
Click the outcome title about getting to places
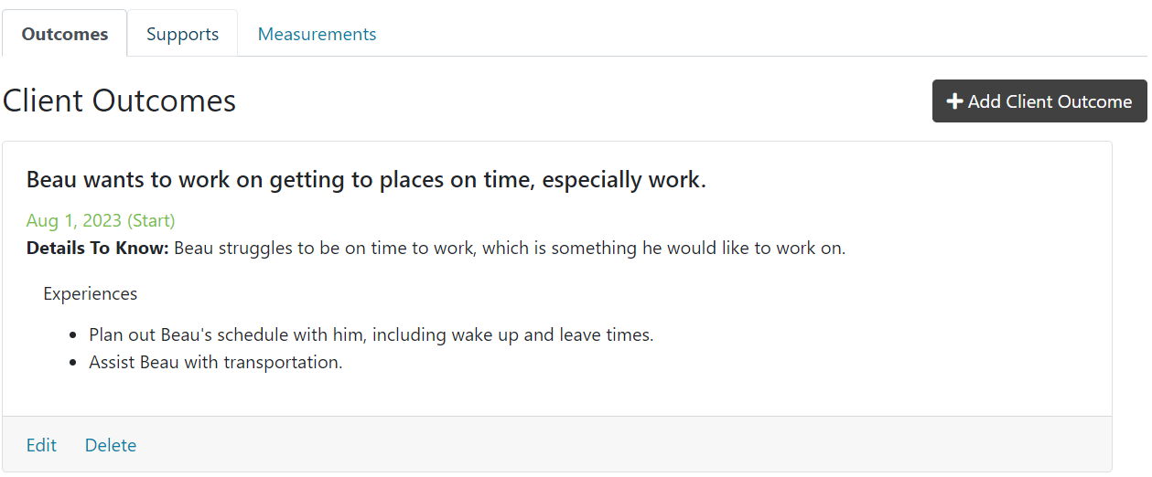(366, 180)
